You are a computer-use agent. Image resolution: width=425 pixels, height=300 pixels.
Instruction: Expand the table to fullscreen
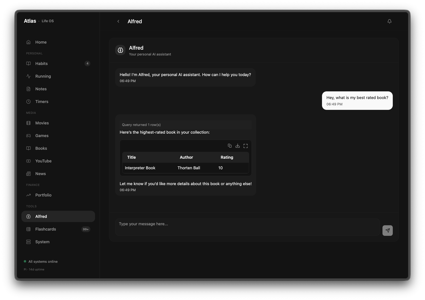[245, 146]
